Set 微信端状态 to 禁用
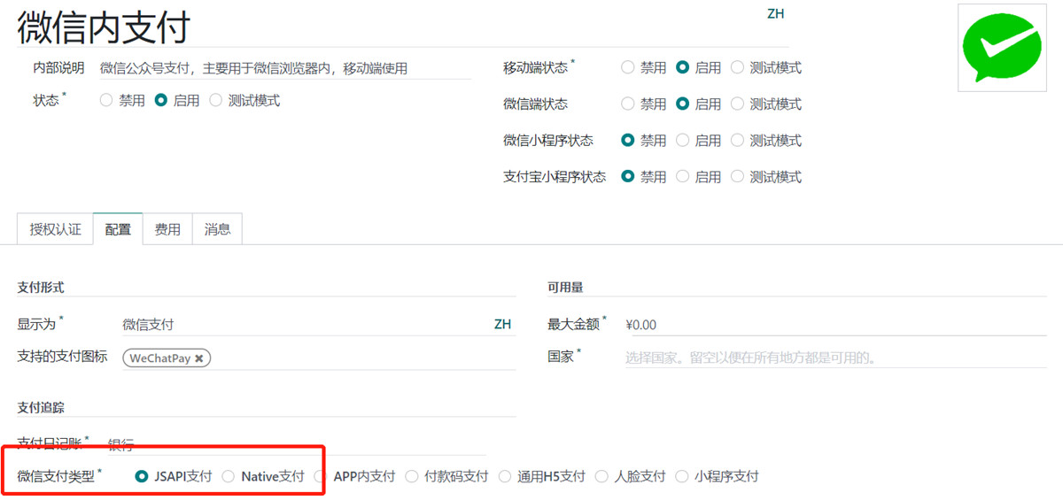The height and width of the screenshot is (500, 1063). pyautogui.click(x=628, y=104)
